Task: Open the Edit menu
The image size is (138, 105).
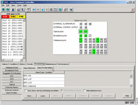Action: pos(8,5)
